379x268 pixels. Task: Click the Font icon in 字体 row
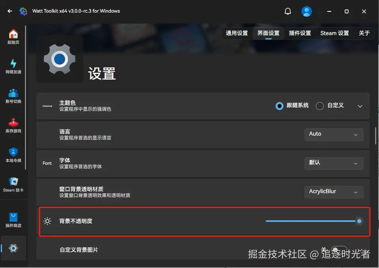click(x=47, y=163)
